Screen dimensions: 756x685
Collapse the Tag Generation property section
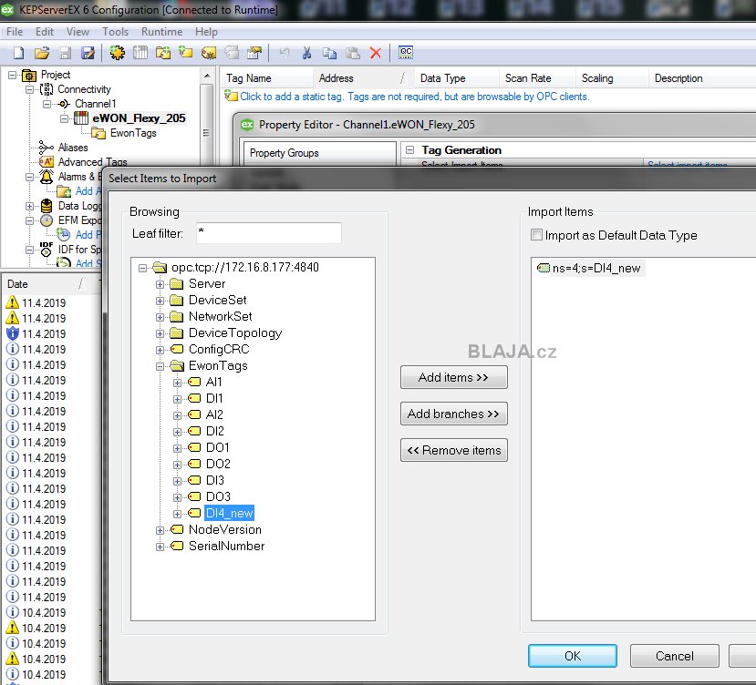pyautogui.click(x=409, y=149)
